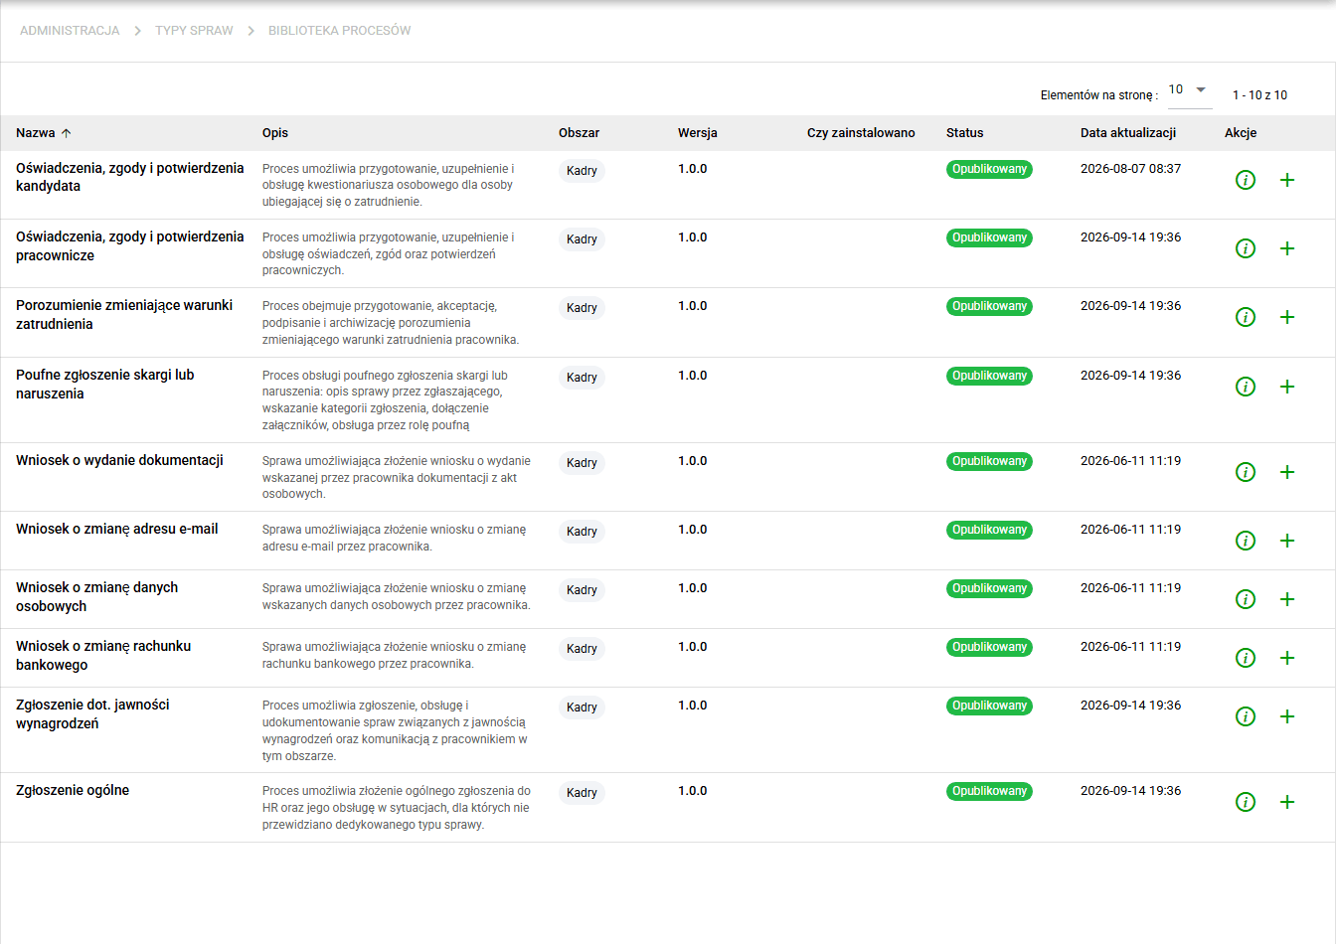Add the Oświadczenia kandydata process

pyautogui.click(x=1287, y=180)
